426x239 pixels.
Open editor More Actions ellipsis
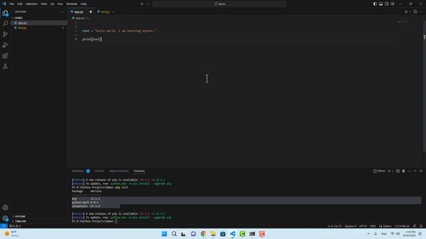coord(421,12)
